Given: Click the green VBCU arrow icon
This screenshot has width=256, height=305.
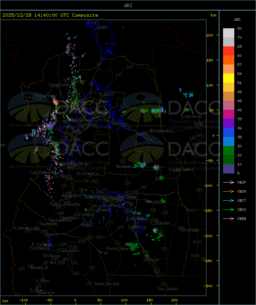Looking at the screenshot, I should click(228, 209).
